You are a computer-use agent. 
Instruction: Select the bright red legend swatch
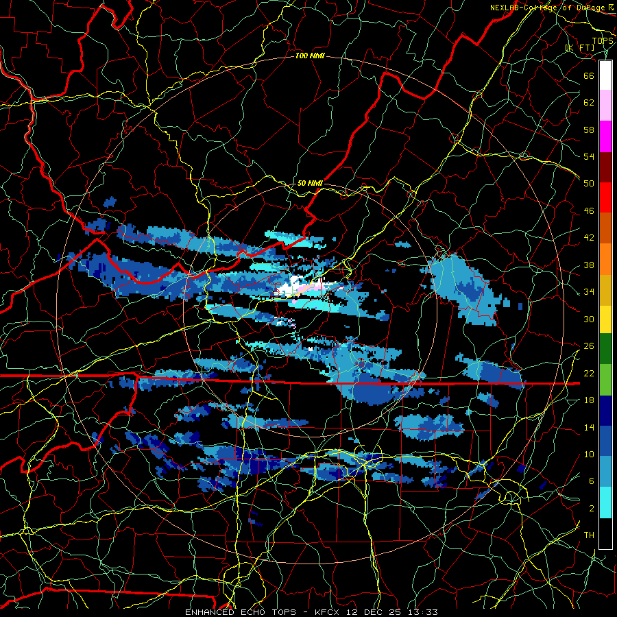click(x=605, y=197)
